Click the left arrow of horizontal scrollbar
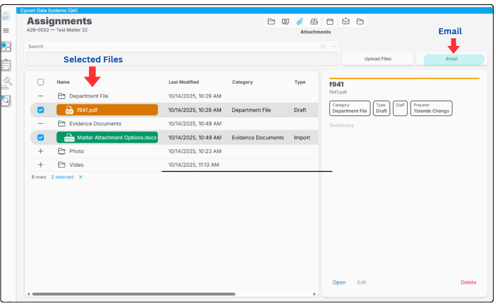 tap(28, 294)
